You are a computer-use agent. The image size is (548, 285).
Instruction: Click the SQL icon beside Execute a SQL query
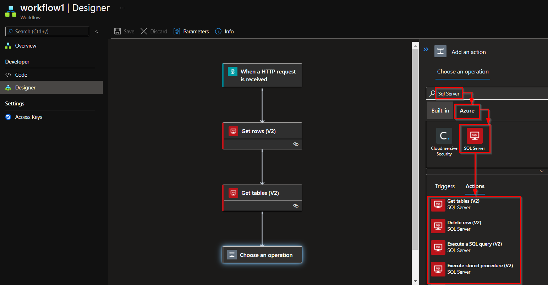438,247
